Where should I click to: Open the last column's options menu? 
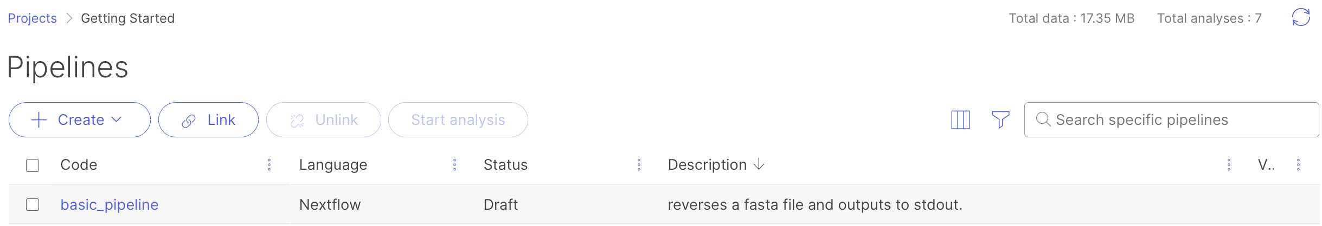click(1298, 165)
